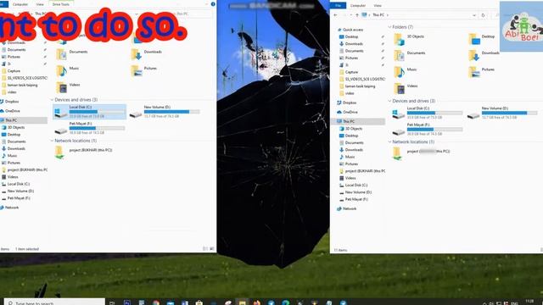Open Chrome from the taskbar
This screenshot has height=305, width=543.
click(x=156, y=302)
